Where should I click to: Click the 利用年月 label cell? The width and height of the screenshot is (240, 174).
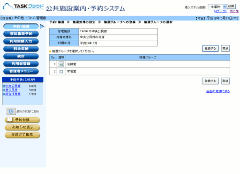[64, 43]
